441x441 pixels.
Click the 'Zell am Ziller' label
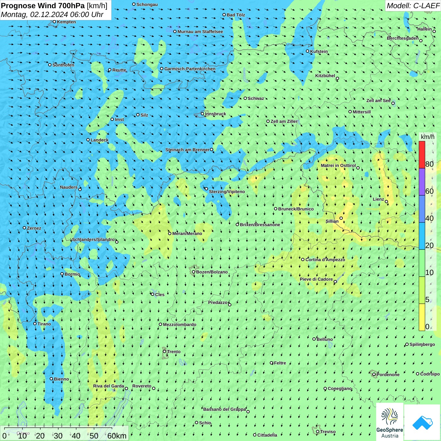coord(284,121)
